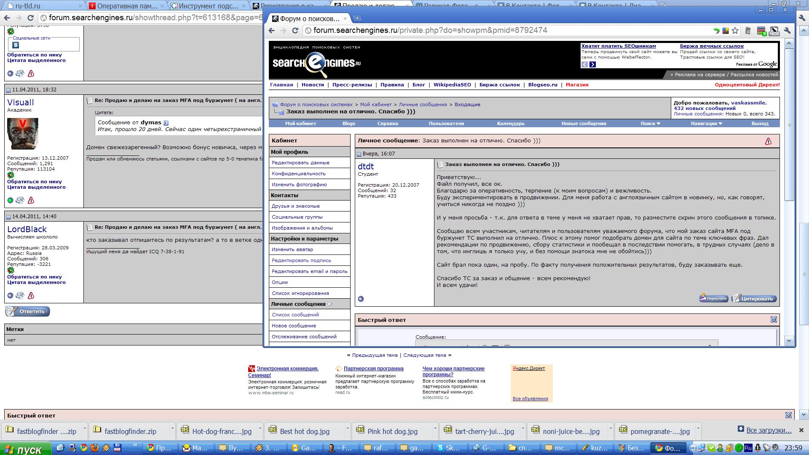
Task: Open the Мой кабинет menu item
Action: [x=300, y=123]
